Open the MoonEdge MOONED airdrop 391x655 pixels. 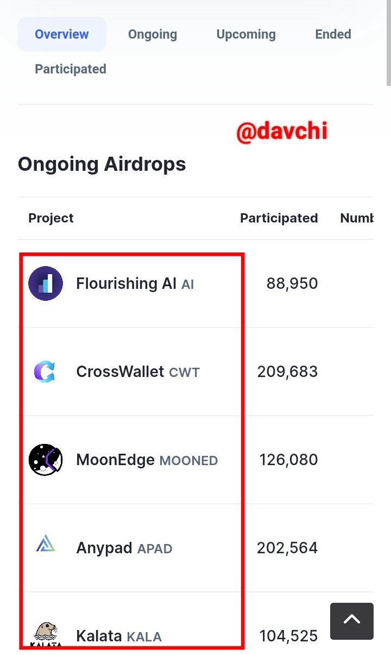coord(147,460)
